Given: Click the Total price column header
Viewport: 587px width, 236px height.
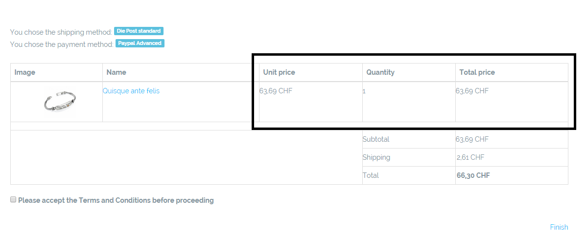Looking at the screenshot, I should click(x=477, y=72).
